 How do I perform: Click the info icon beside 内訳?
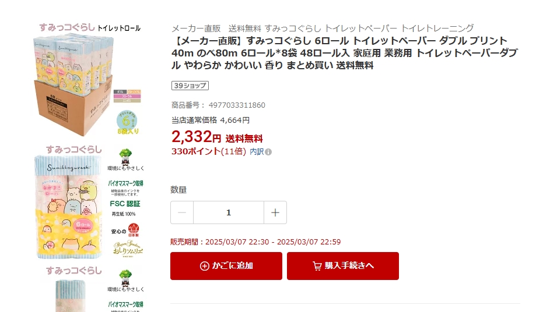(268, 152)
